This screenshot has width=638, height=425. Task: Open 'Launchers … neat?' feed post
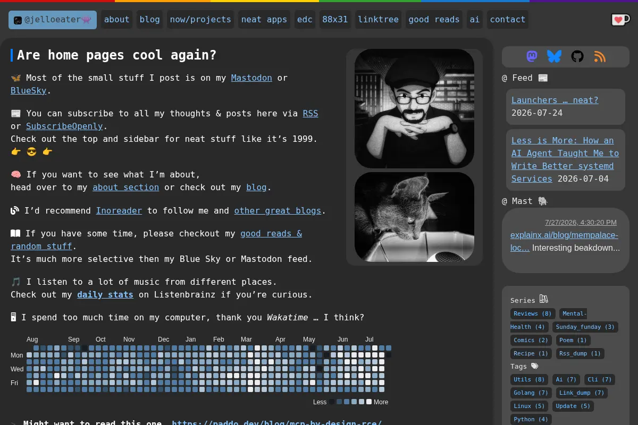[555, 100]
